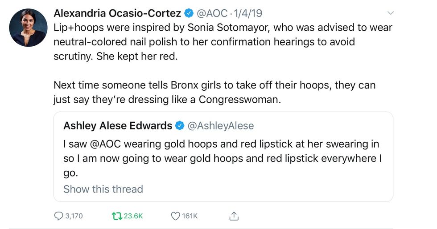This screenshot has width=437, height=229.
Task: Open the quoted tweet body text
Action: (223, 158)
